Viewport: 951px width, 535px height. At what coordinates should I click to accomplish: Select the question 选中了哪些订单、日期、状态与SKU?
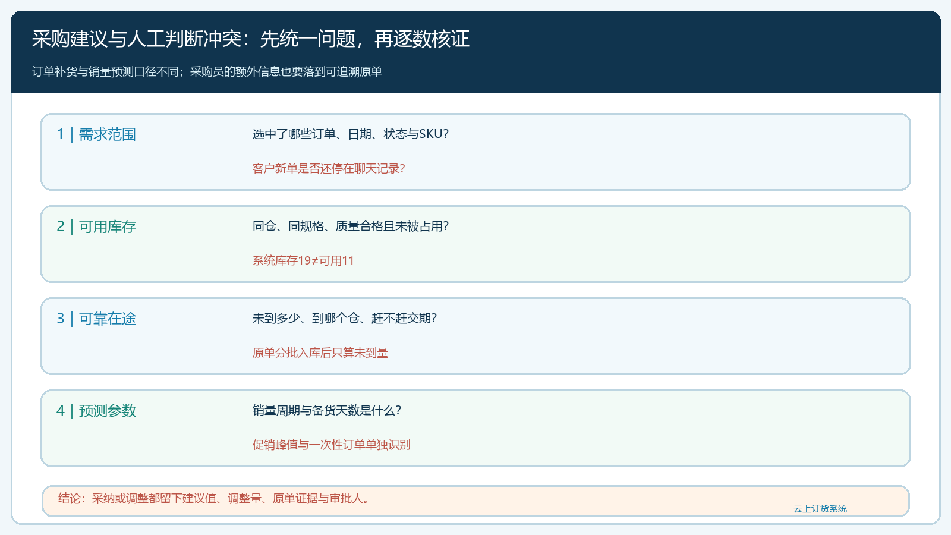(351, 134)
